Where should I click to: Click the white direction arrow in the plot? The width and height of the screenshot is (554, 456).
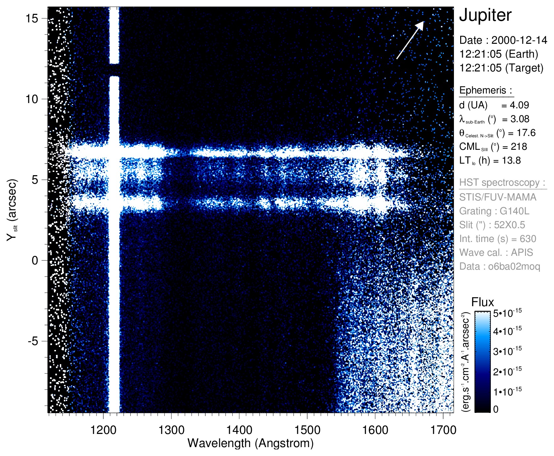[x=410, y=40]
